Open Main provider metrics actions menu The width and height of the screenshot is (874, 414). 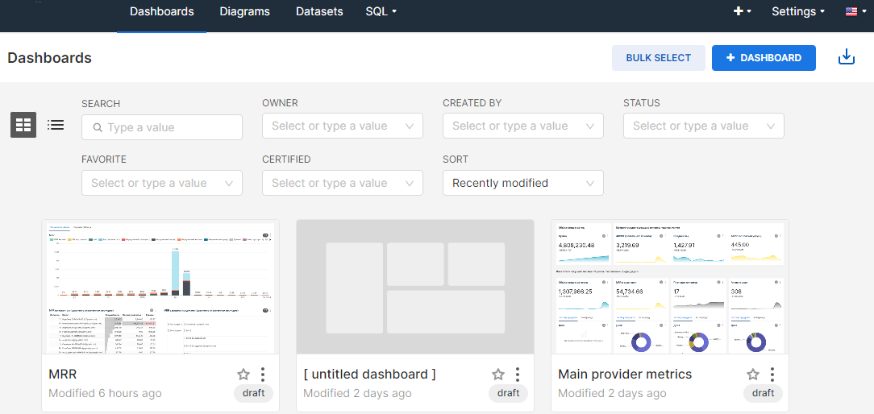click(772, 375)
